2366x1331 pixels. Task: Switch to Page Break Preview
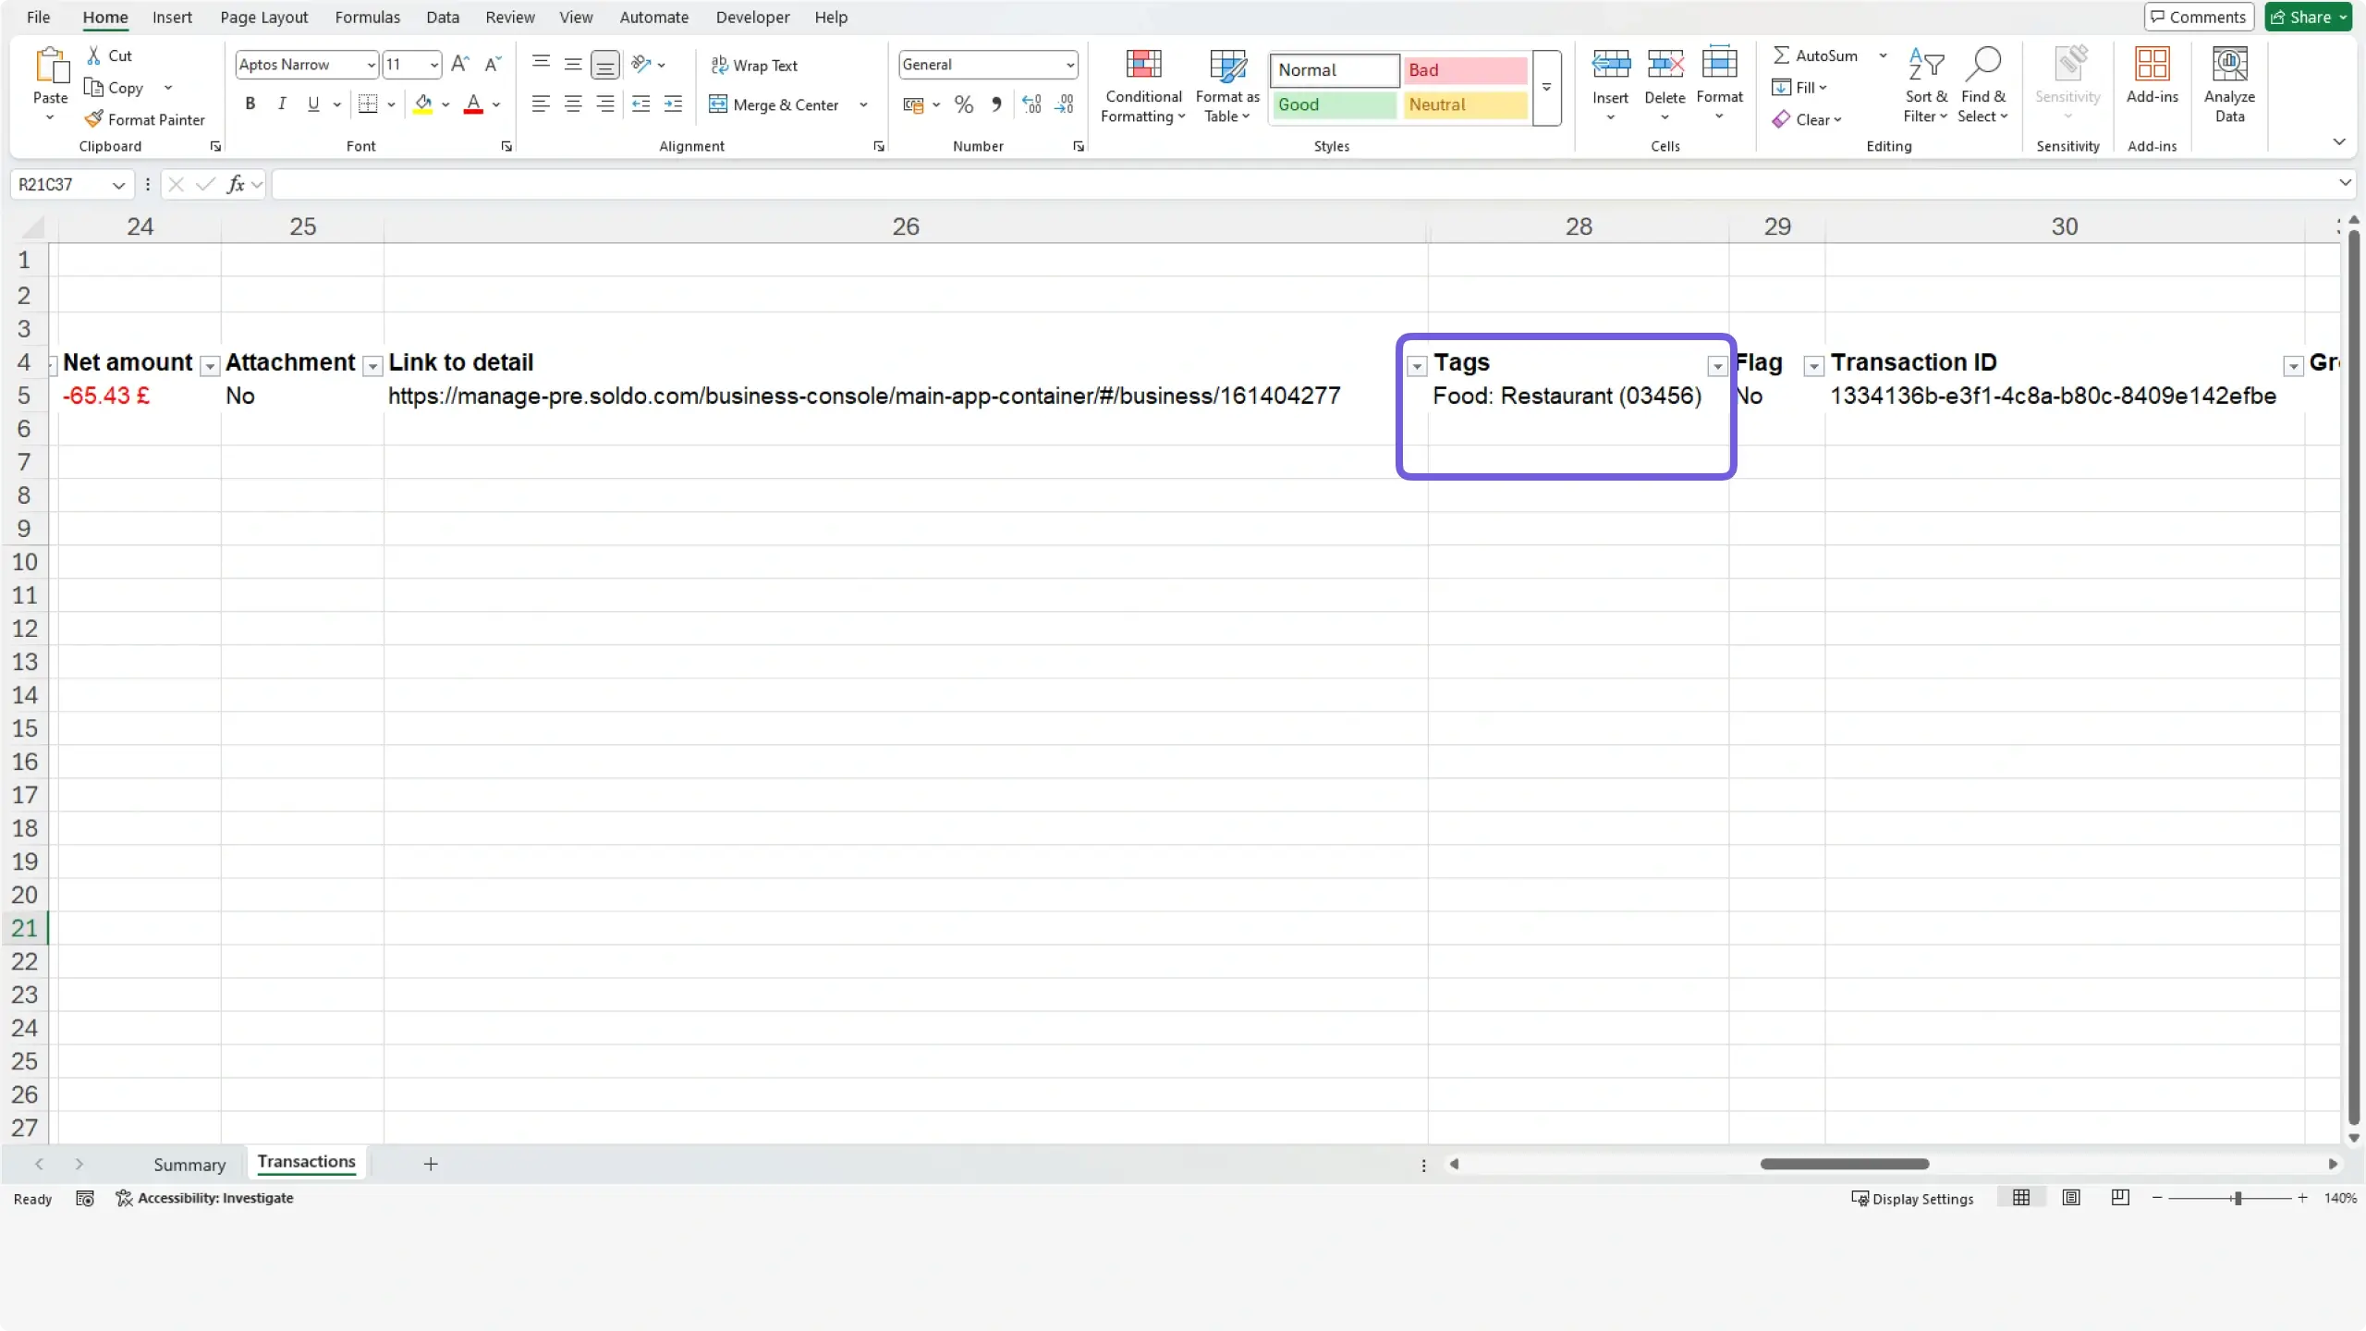click(2120, 1198)
